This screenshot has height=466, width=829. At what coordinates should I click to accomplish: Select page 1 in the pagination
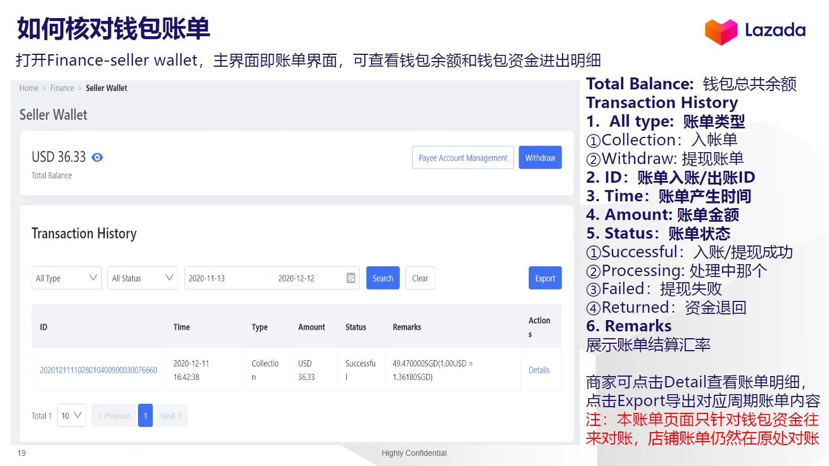145,415
